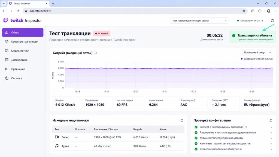
Task: Click the ~ 2,1 сек latency card
Action: click(225, 103)
